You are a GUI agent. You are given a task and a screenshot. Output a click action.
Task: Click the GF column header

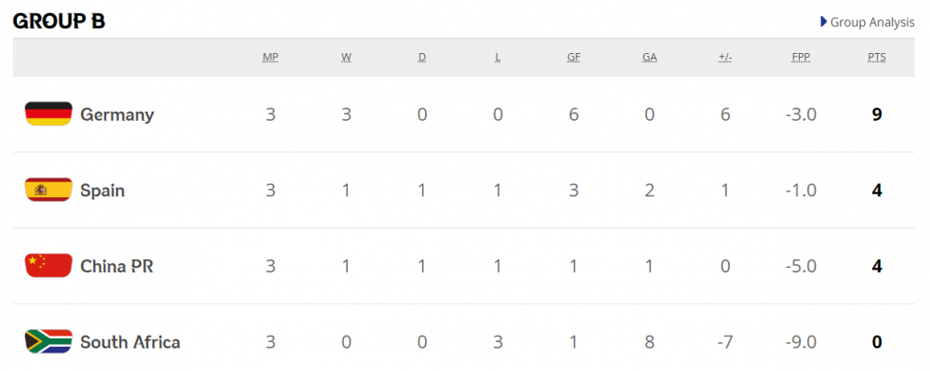pos(574,58)
